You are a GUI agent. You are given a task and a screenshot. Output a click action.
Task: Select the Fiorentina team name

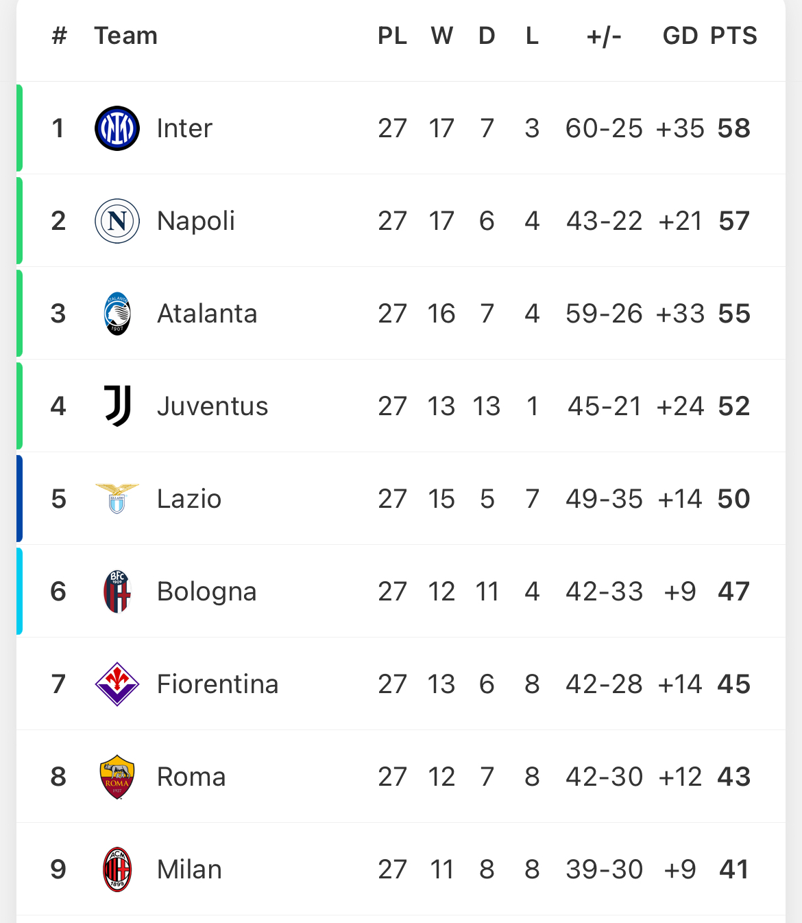(x=218, y=684)
